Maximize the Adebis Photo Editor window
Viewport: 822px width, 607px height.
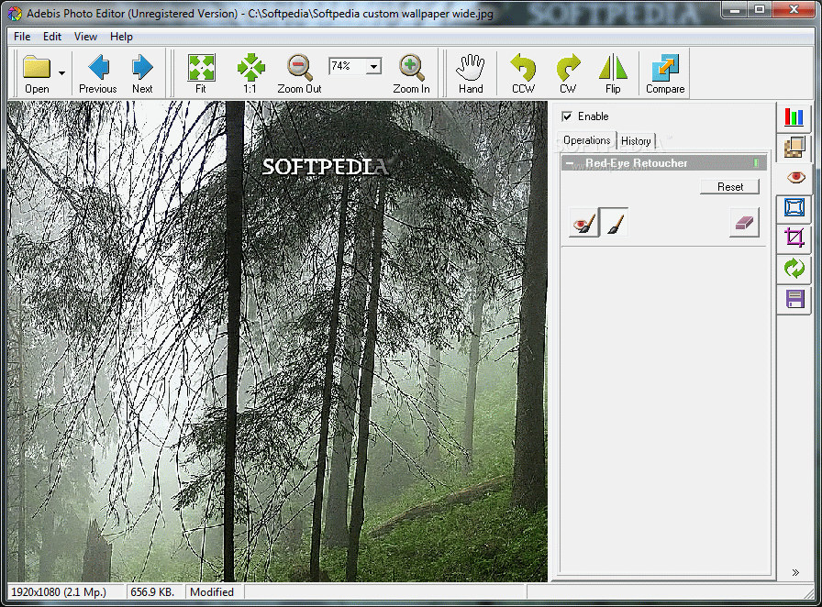[759, 9]
